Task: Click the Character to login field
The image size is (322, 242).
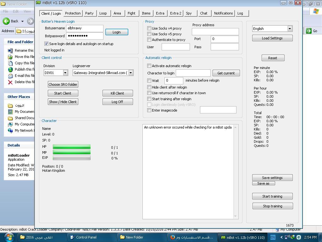Action: (193, 73)
